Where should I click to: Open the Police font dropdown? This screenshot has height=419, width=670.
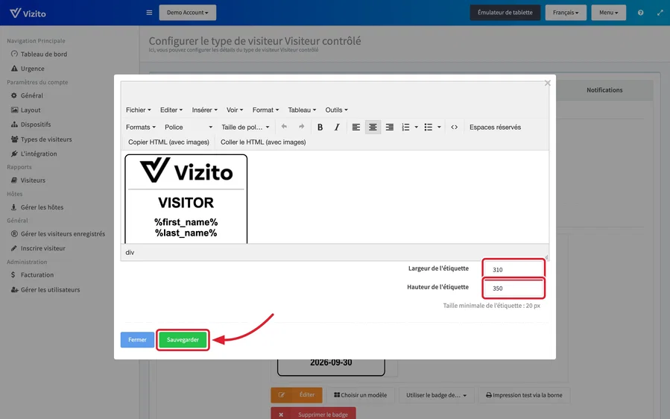tap(189, 127)
